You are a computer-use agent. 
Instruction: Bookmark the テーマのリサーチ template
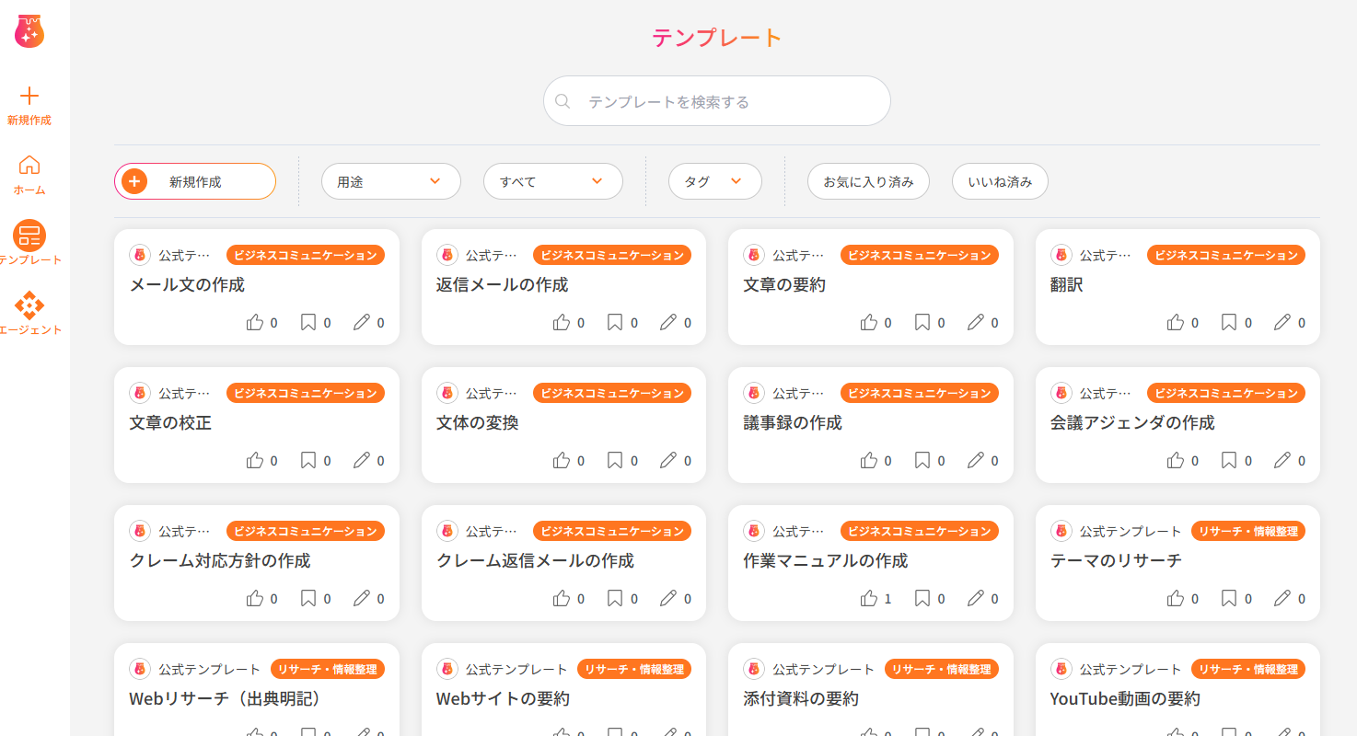pos(1229,598)
